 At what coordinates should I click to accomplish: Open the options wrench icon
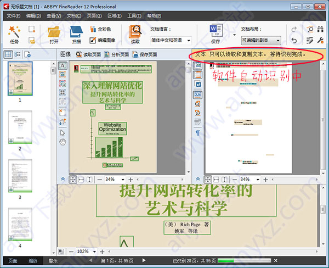320,40
